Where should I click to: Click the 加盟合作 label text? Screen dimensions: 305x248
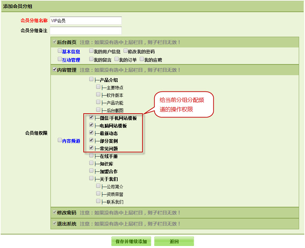[109, 172]
